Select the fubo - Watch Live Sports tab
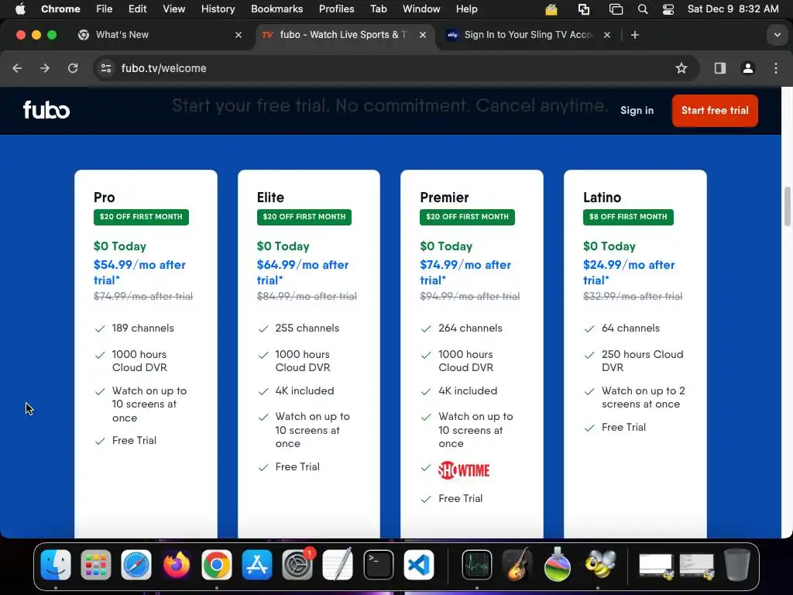Image resolution: width=793 pixels, height=595 pixels. click(344, 35)
